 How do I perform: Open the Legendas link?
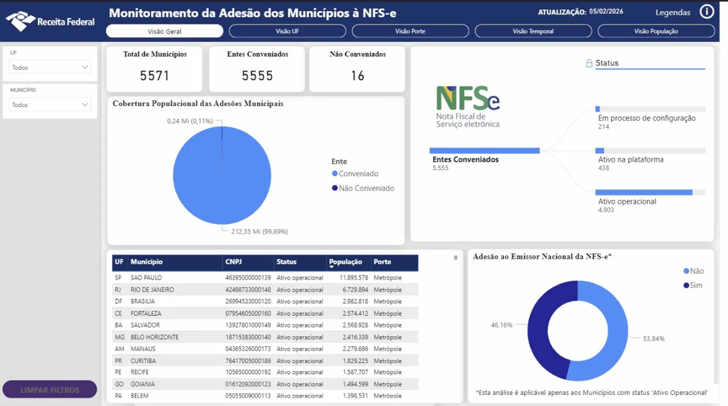pos(673,12)
